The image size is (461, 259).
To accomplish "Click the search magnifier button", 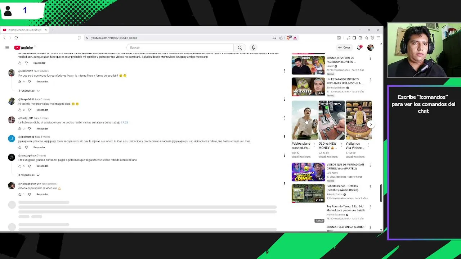I will [x=240, y=47].
